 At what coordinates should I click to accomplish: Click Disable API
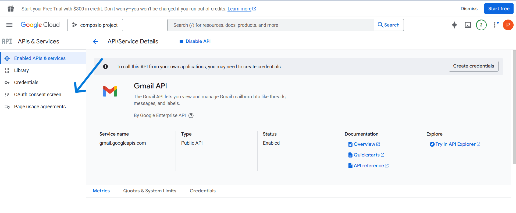click(x=195, y=41)
